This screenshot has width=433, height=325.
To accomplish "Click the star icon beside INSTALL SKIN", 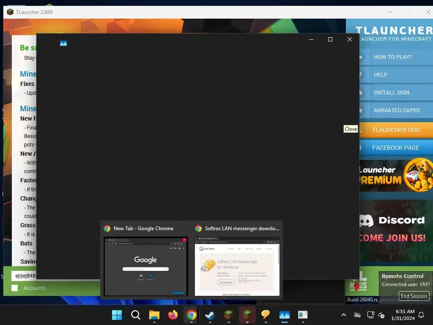I will point(361,93).
